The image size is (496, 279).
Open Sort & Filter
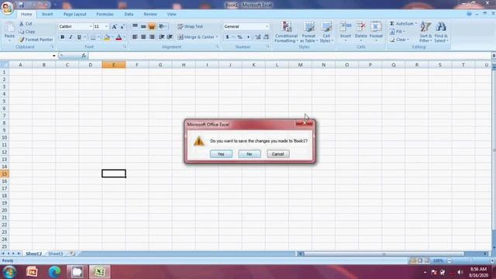(425, 32)
